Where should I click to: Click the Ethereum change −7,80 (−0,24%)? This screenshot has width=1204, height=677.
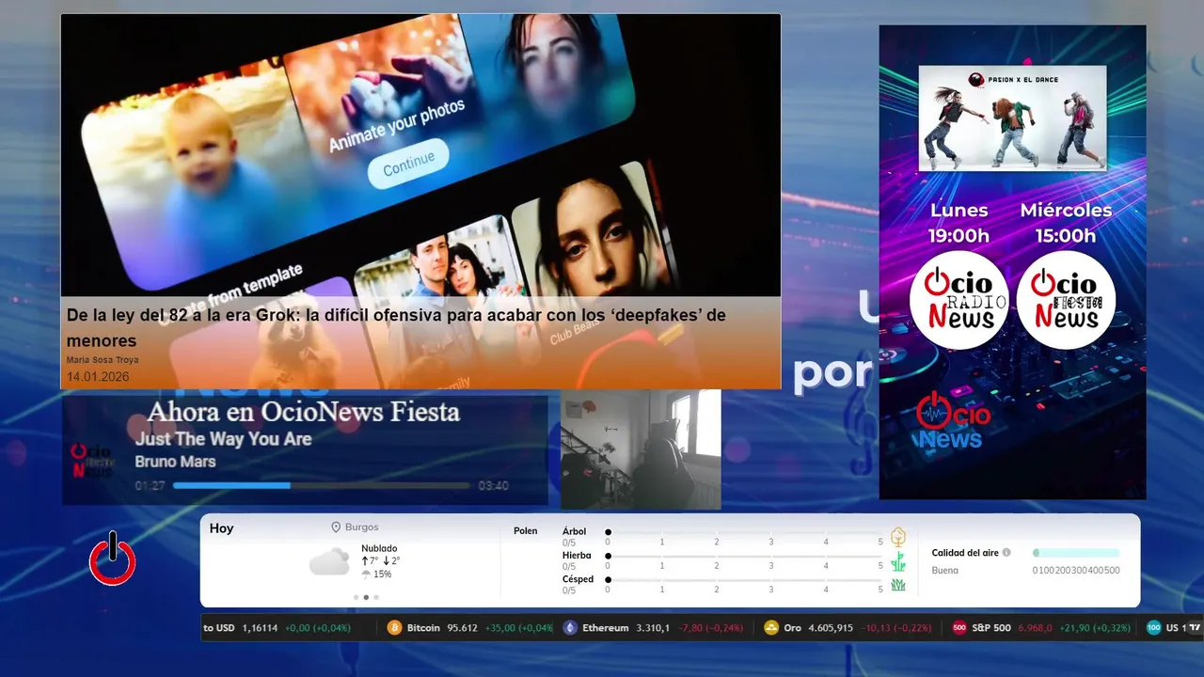tap(710, 628)
